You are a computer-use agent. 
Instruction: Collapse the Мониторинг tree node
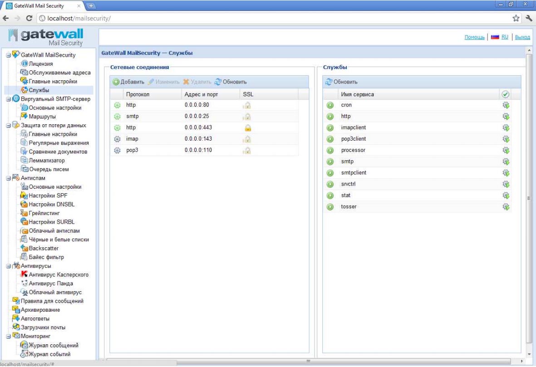pyautogui.click(x=9, y=337)
